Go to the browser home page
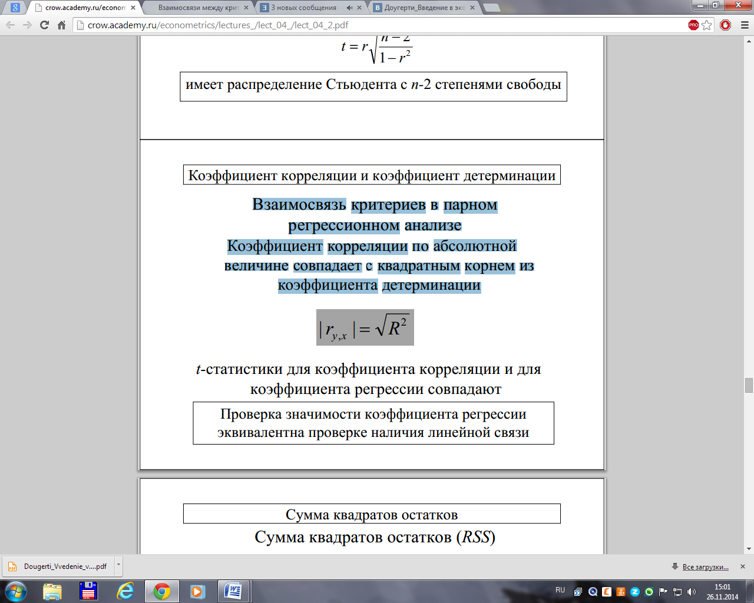Screen dimensions: 754x603 pyautogui.click(x=61, y=25)
